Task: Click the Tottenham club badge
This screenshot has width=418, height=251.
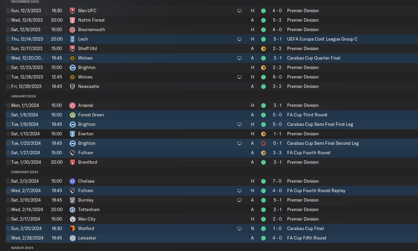Action: 72,210
